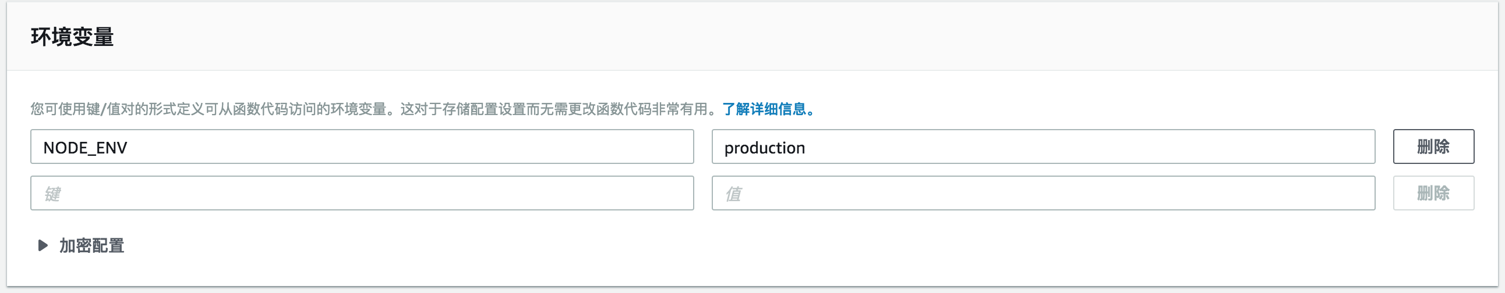The height and width of the screenshot is (293, 1505).
Task: Click the greyed-out 删除 button in empty row
Action: click(1433, 193)
